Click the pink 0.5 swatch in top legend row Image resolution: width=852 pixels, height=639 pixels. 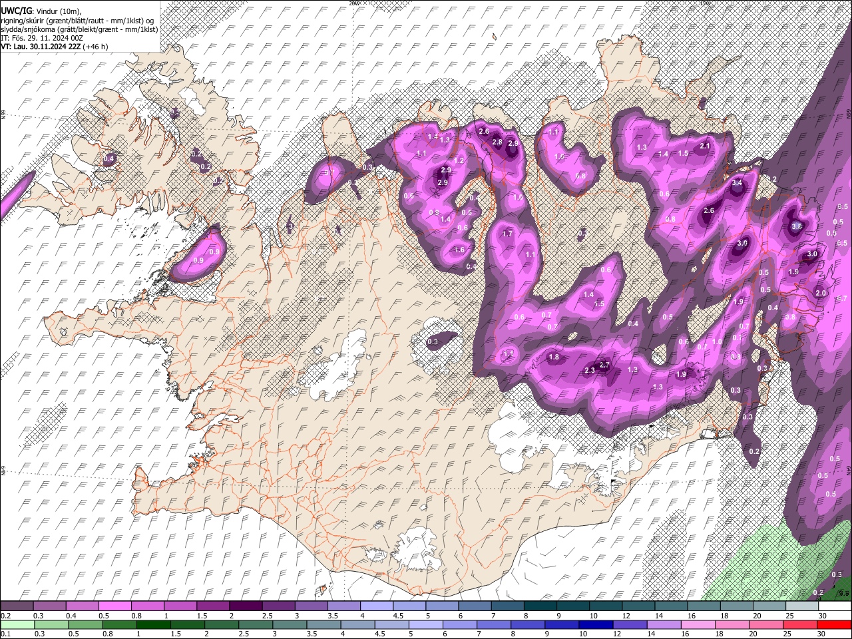coord(114,606)
